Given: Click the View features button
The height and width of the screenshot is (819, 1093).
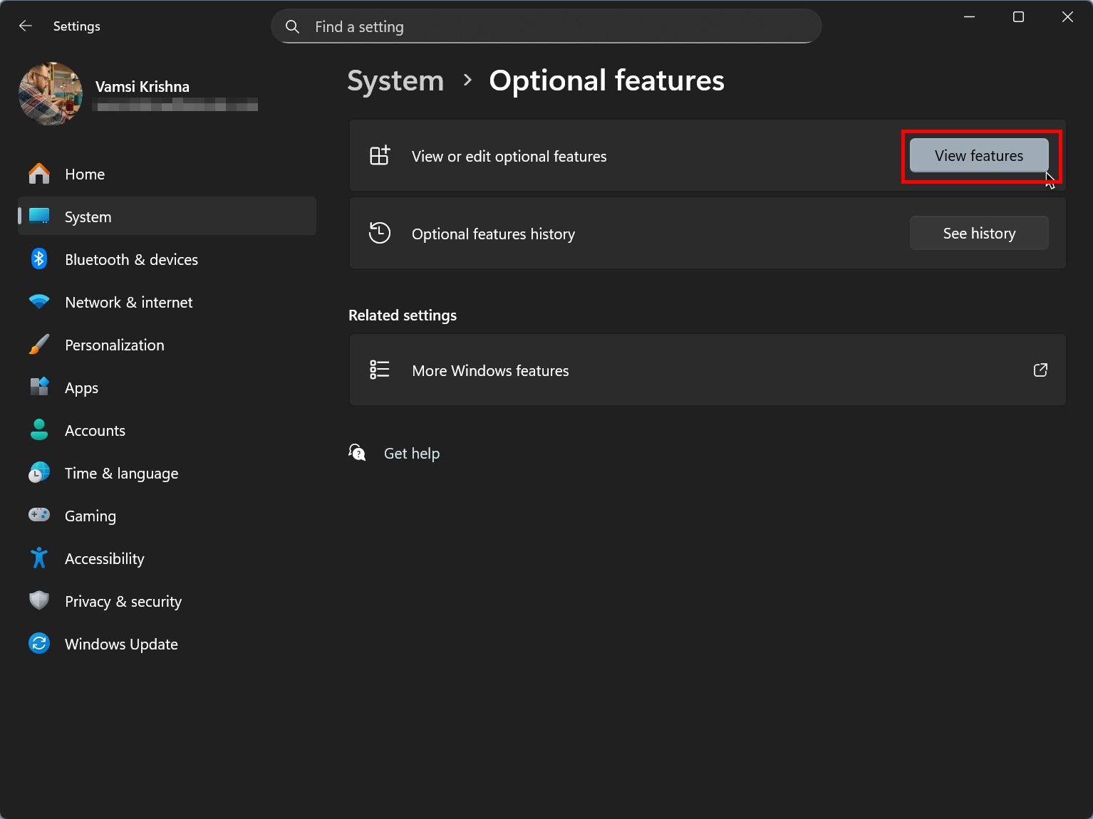Looking at the screenshot, I should 979,155.
